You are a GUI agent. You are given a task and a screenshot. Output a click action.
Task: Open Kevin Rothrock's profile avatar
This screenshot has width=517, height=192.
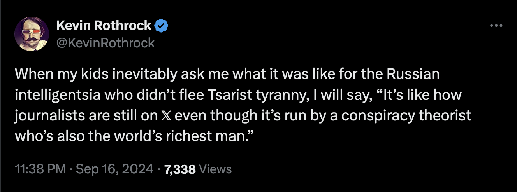click(32, 35)
